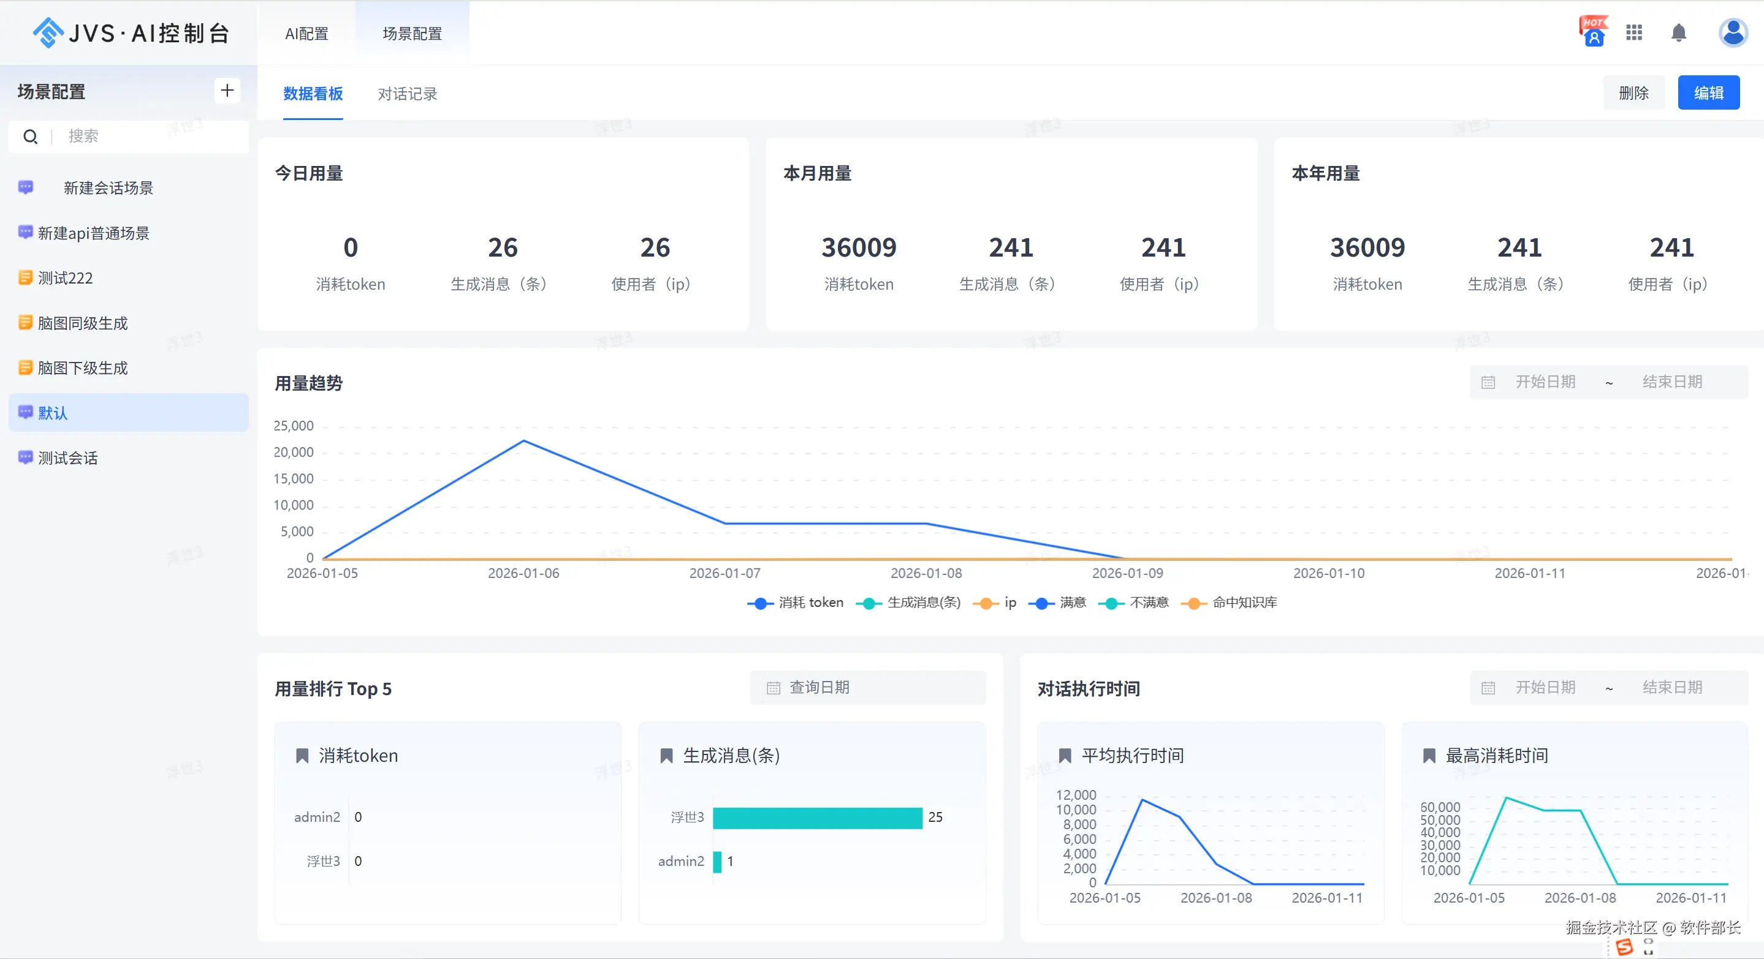Switch to 对话记录 tab

pyautogui.click(x=408, y=94)
